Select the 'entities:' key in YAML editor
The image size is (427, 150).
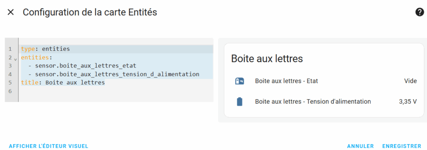click(x=35, y=57)
